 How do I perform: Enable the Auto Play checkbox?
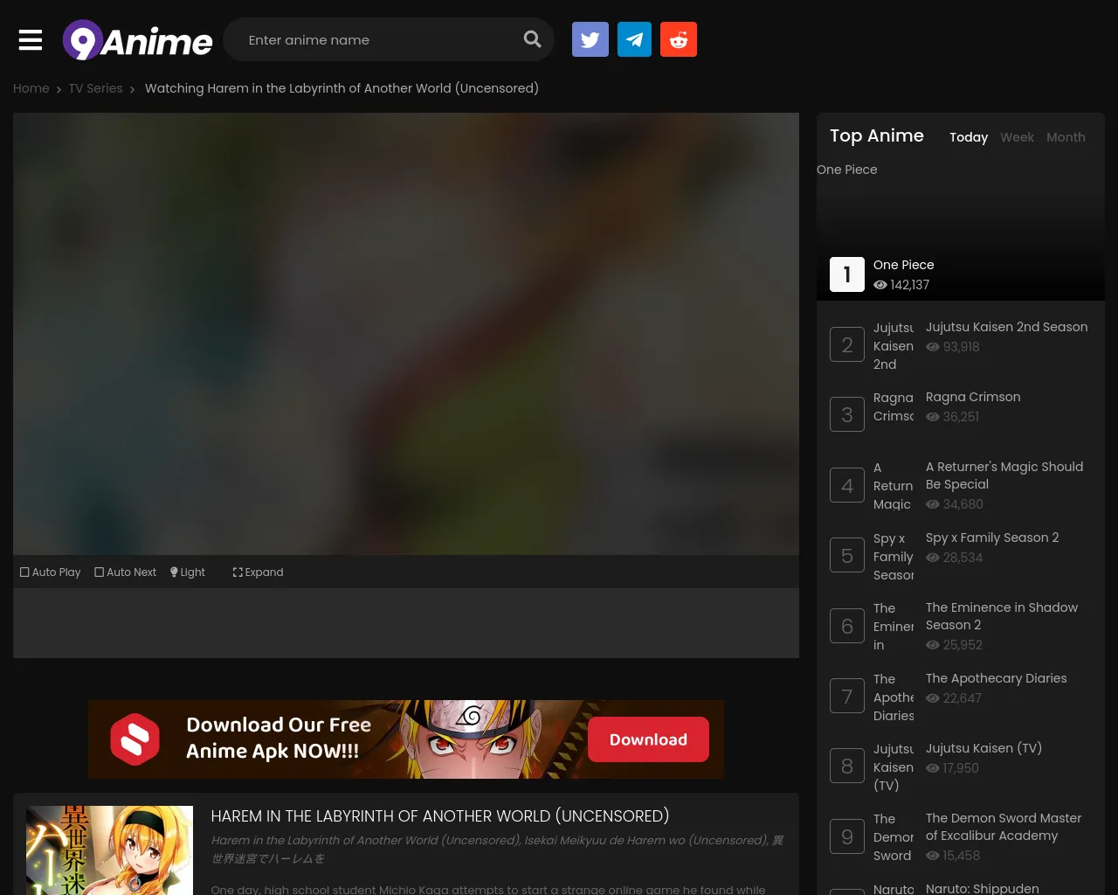click(50, 572)
